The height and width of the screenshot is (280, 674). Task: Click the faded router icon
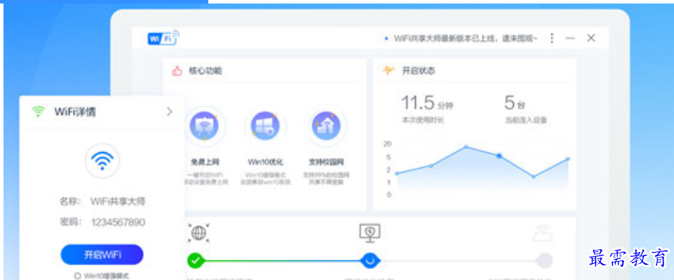click(x=543, y=233)
